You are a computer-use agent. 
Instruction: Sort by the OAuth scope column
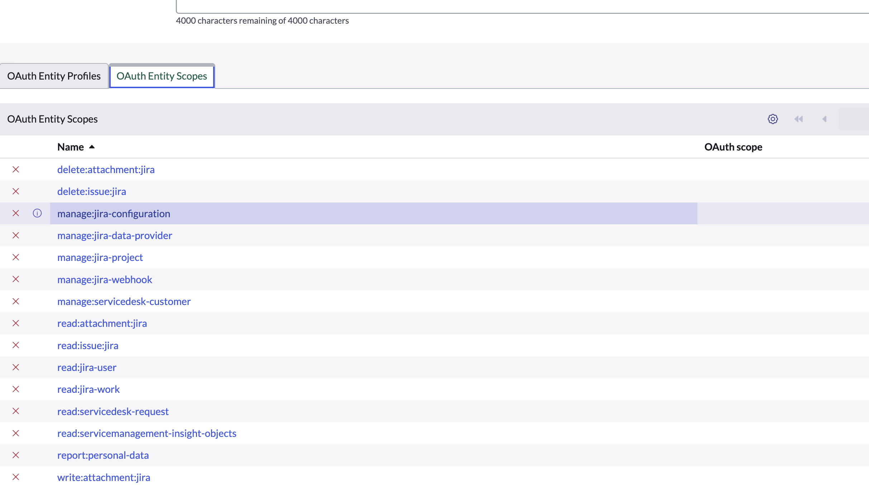[x=733, y=147]
